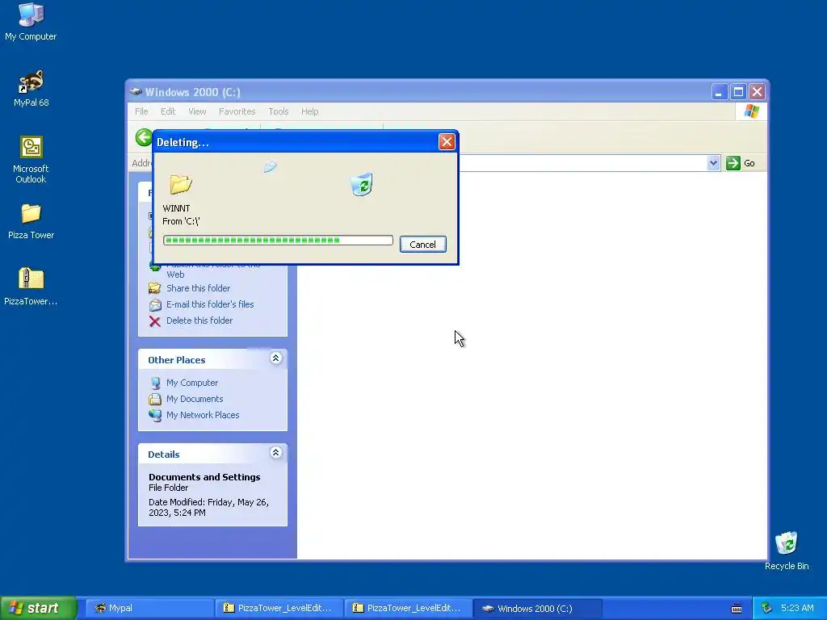Image resolution: width=827 pixels, height=620 pixels.
Task: Click the 5:23 AM clock
Action: coord(797,608)
